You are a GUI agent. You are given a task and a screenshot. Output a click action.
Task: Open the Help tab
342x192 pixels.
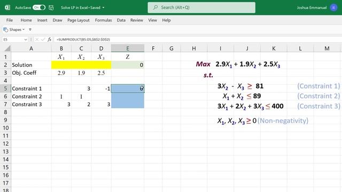click(x=166, y=20)
